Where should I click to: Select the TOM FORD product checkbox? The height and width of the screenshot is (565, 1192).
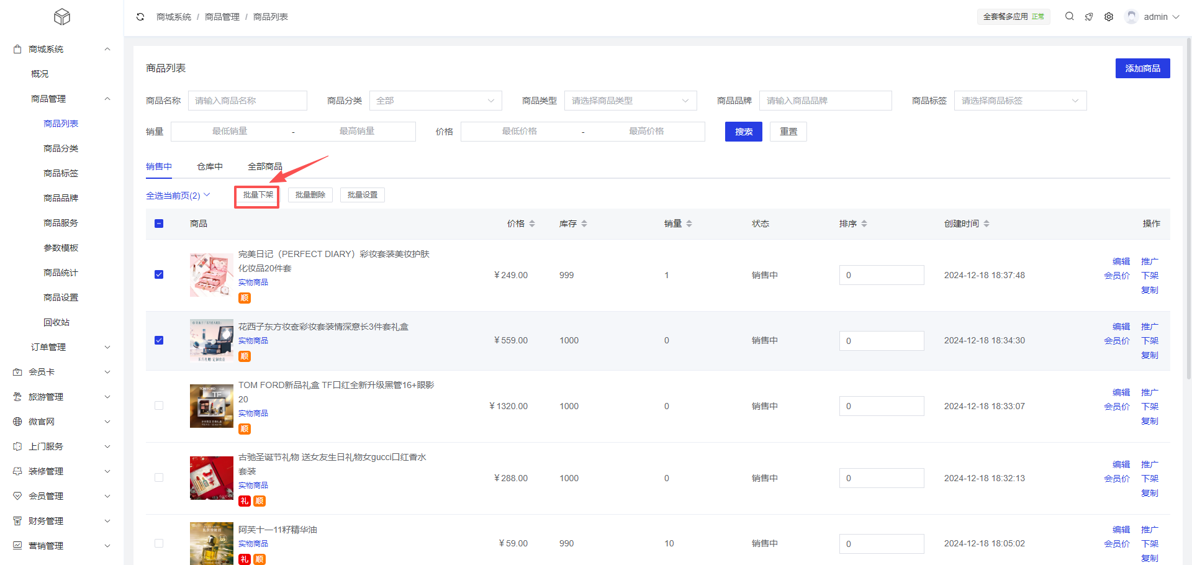point(159,406)
